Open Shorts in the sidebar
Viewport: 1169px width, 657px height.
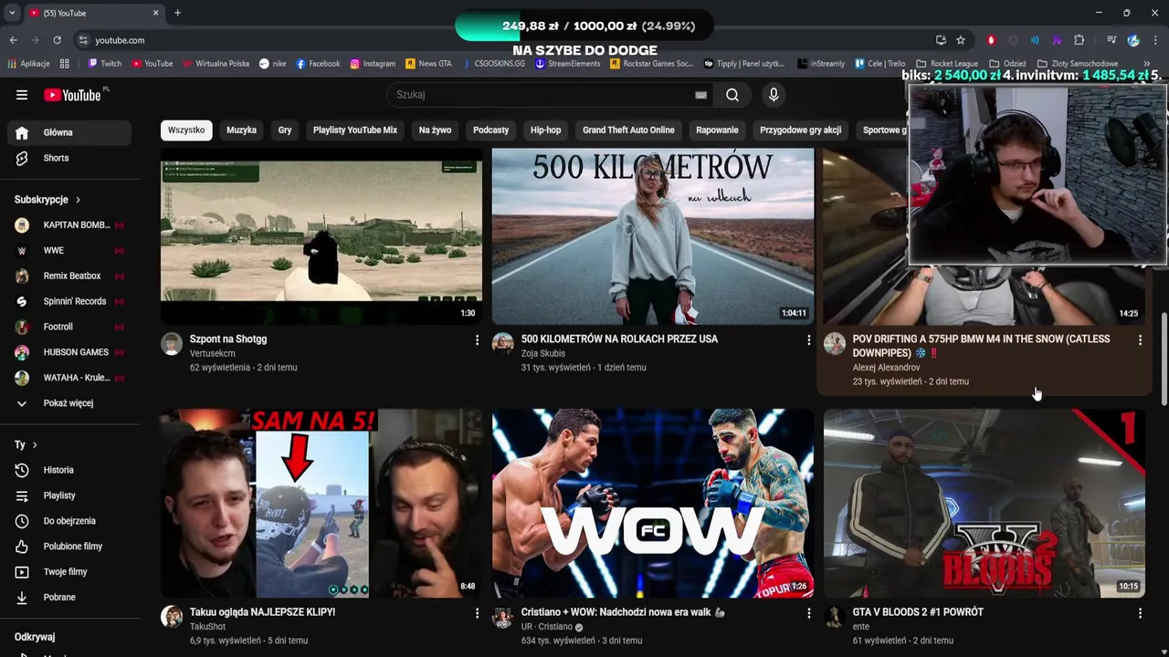click(x=69, y=158)
